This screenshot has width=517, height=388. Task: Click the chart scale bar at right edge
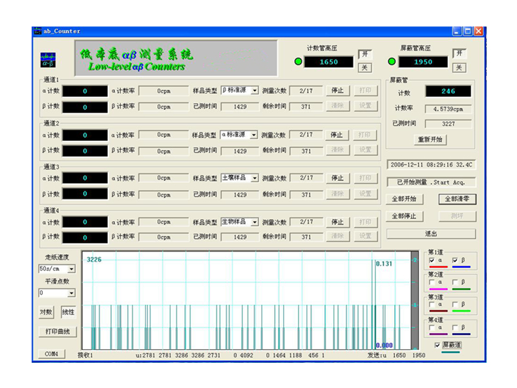(414, 300)
